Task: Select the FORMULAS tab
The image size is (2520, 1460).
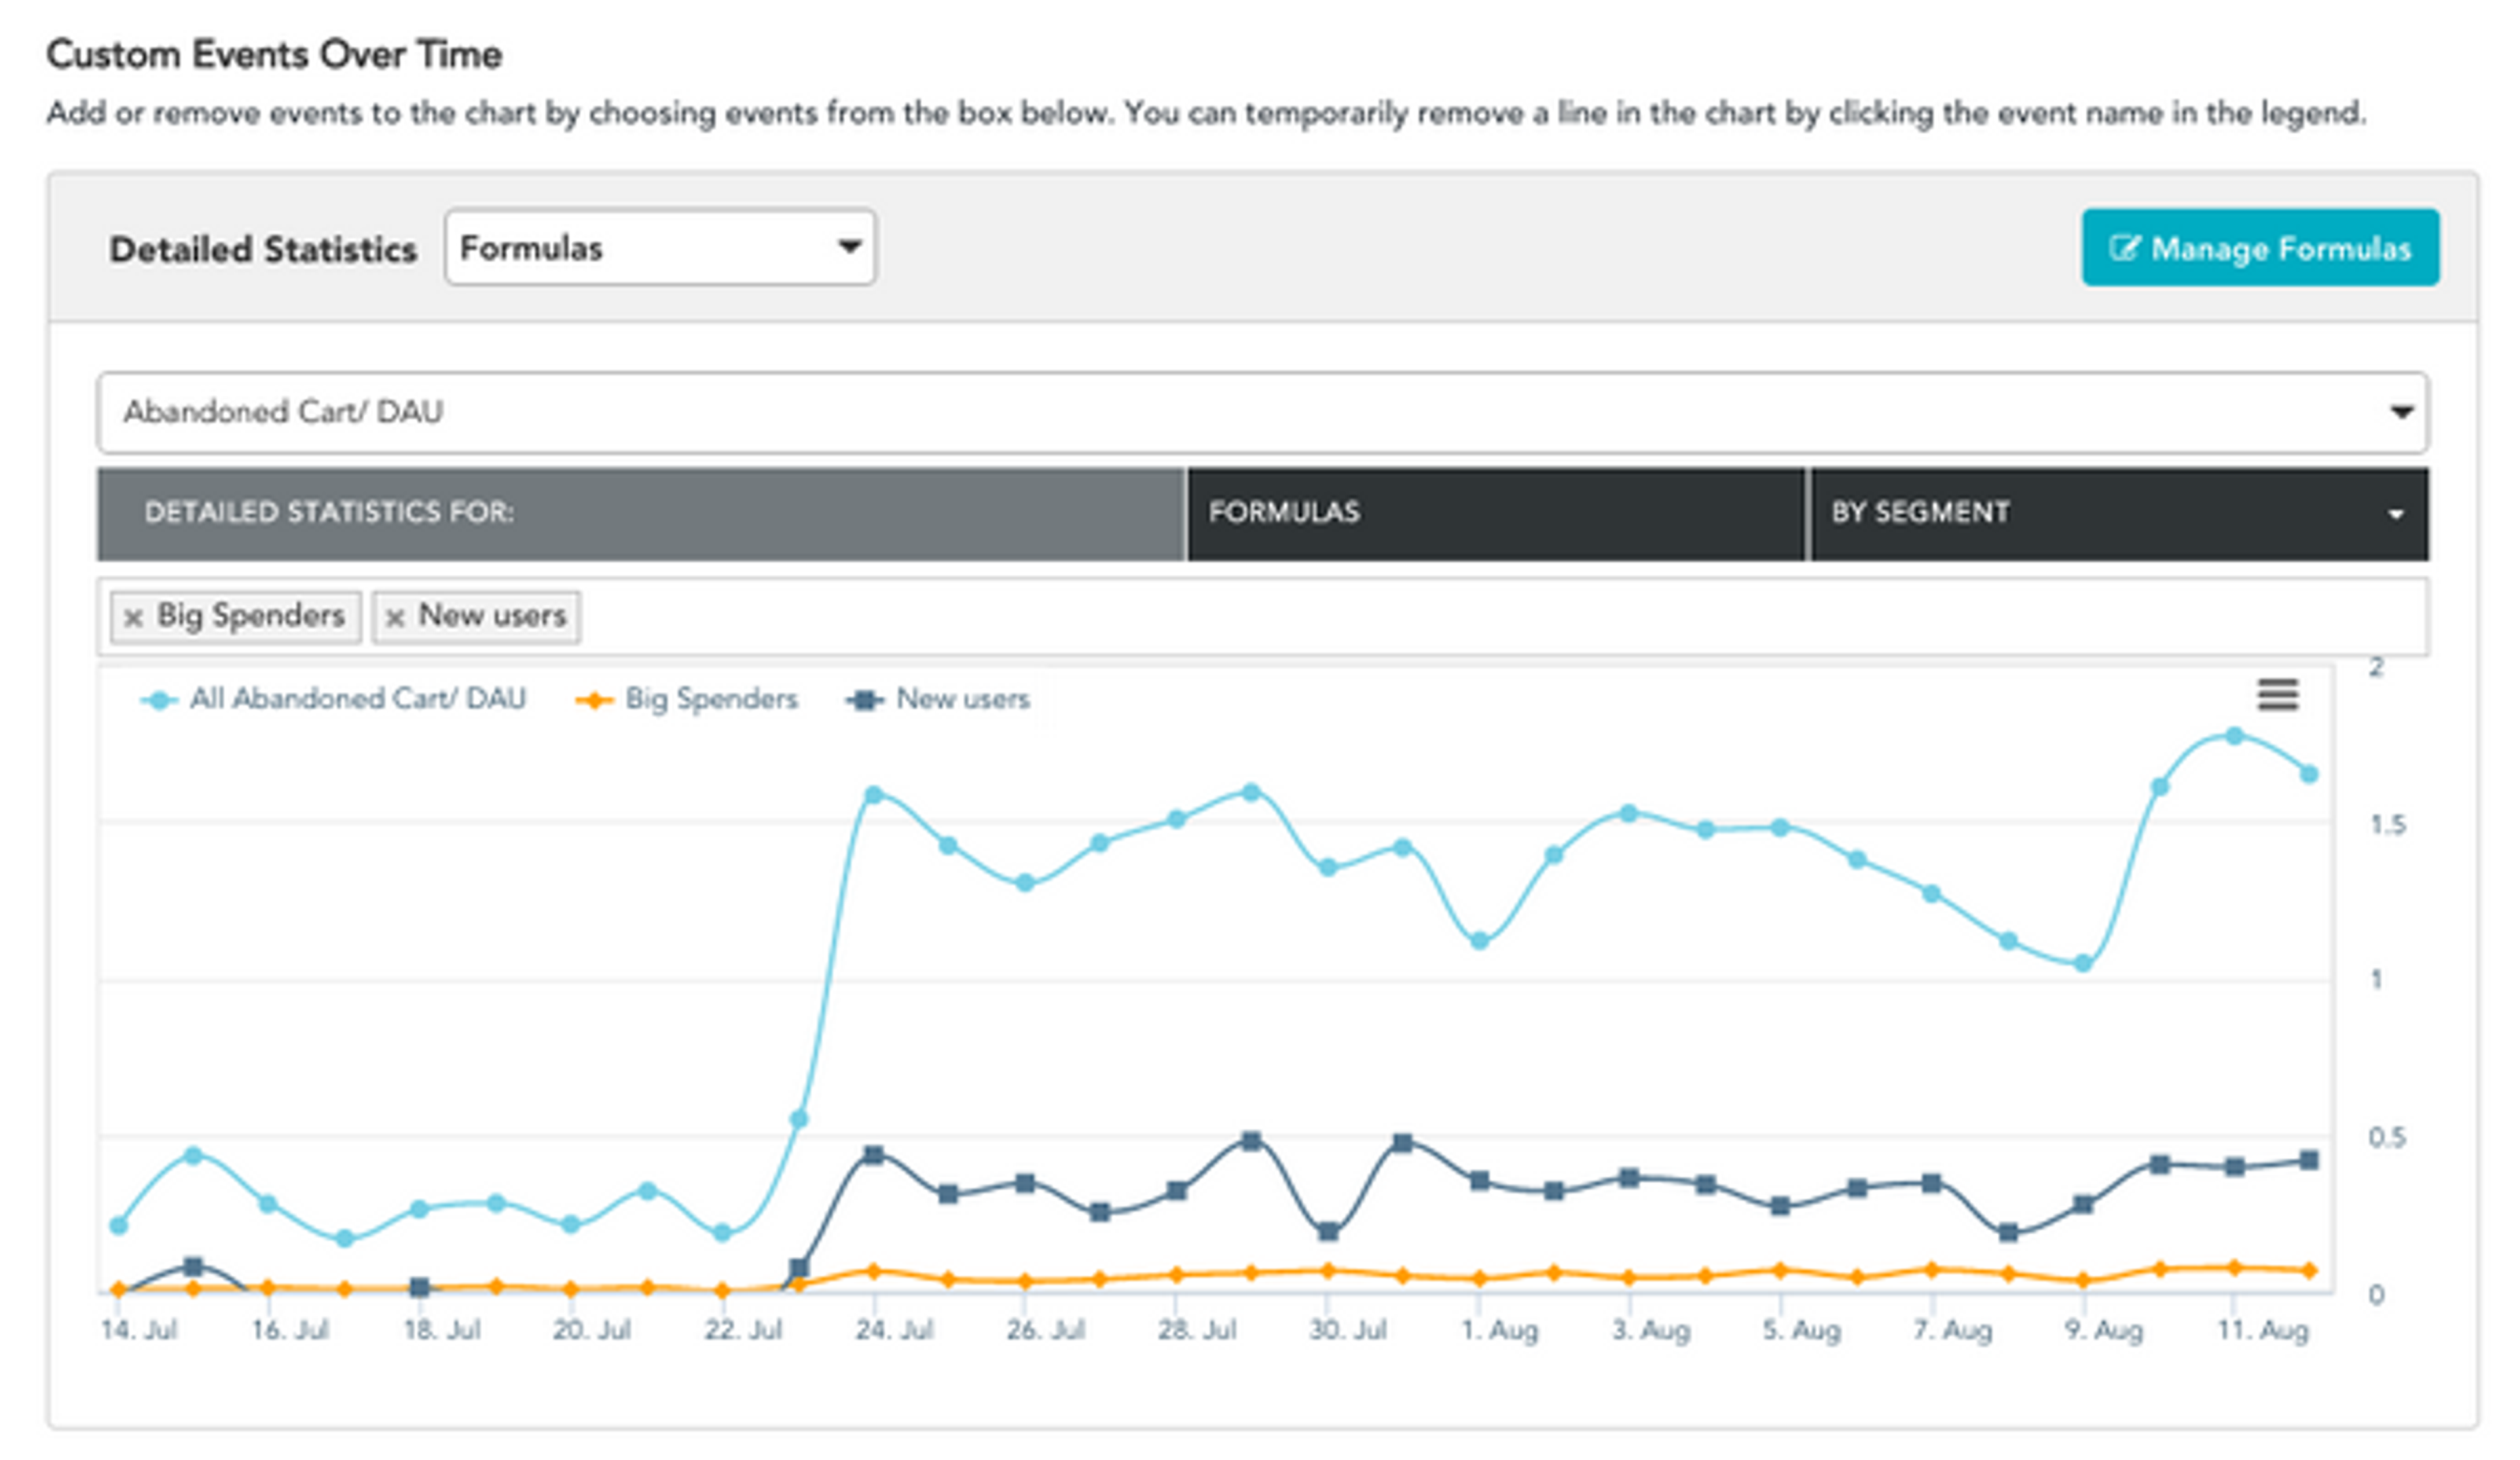Action: pos(1496,513)
